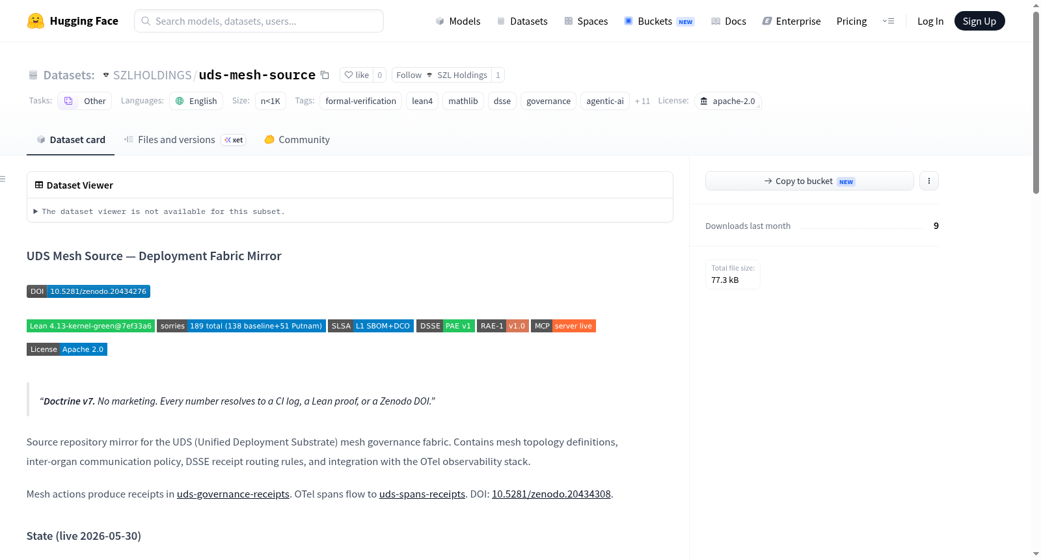Open the lean4 tag
The width and height of the screenshot is (1041, 560).
(x=422, y=101)
